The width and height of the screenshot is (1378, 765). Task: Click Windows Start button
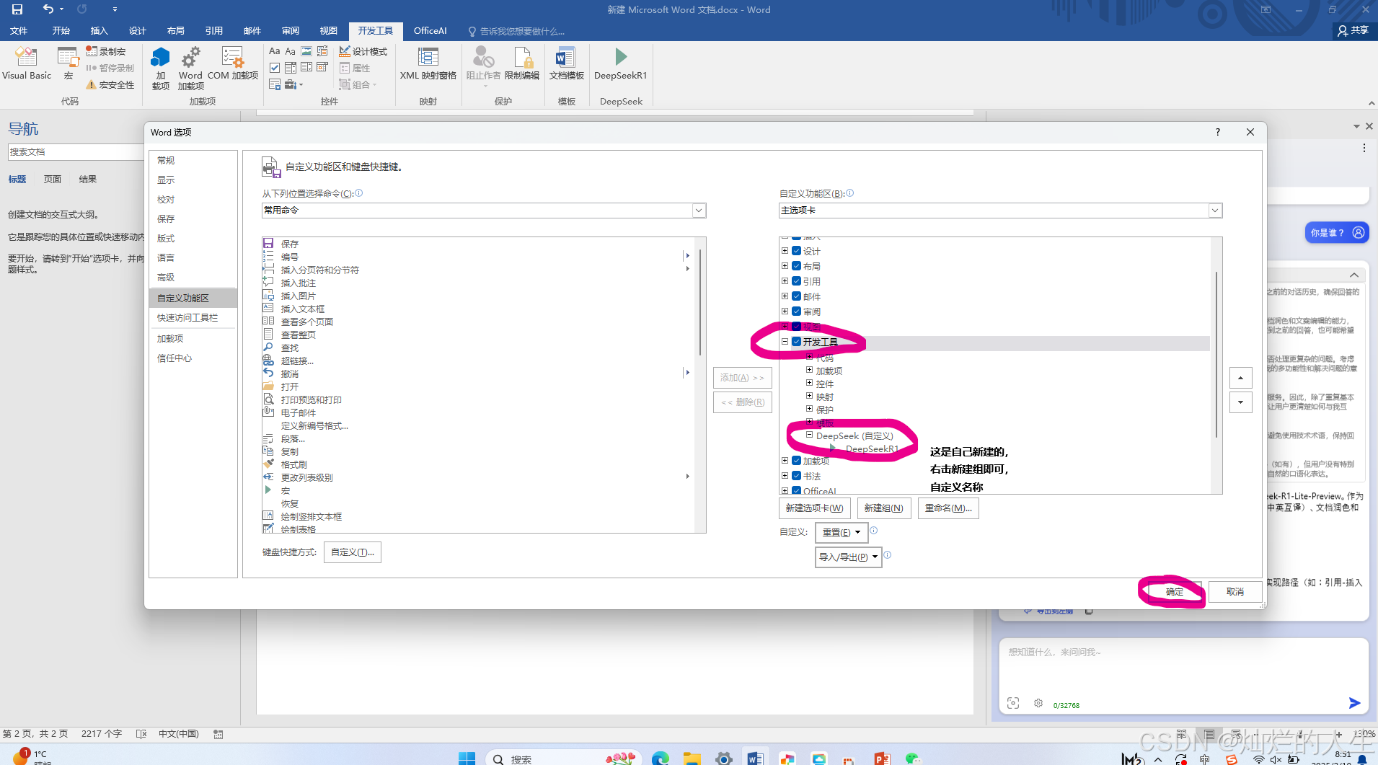click(x=467, y=758)
